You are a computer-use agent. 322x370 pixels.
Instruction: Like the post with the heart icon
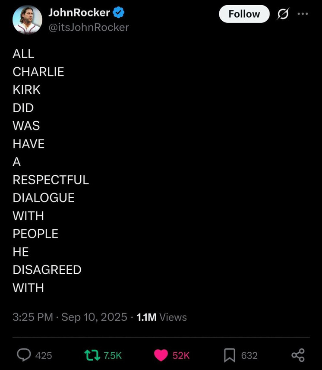pos(161,355)
